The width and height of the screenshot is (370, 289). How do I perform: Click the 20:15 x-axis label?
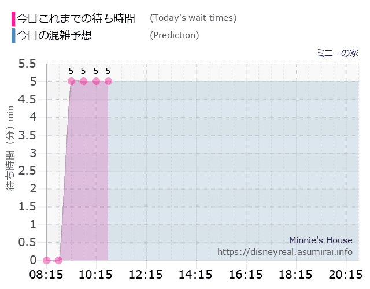pos(346,275)
